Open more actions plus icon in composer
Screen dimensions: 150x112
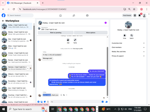pos(38,102)
